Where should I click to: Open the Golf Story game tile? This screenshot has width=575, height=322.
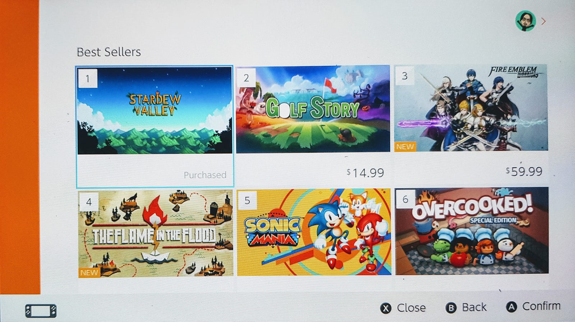coord(313,123)
